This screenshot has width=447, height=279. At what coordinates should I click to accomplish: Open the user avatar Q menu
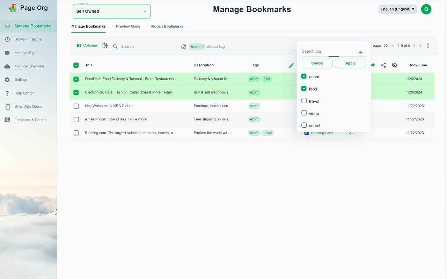(x=426, y=9)
